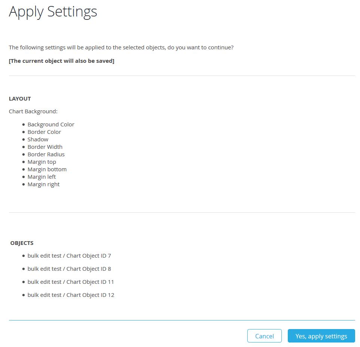Image resolution: width=360 pixels, height=347 pixels.
Task: Select the Shadow setting entry
Action: pyautogui.click(x=38, y=139)
